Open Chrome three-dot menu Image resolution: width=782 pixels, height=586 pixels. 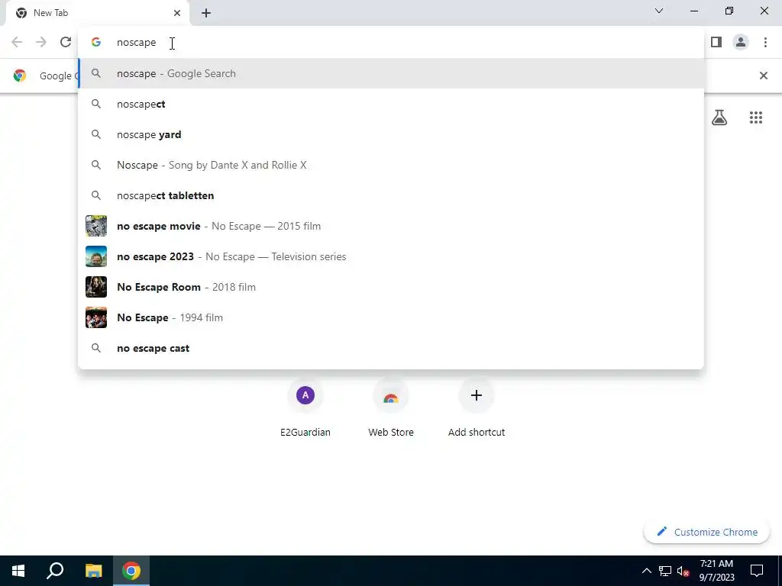765,43
